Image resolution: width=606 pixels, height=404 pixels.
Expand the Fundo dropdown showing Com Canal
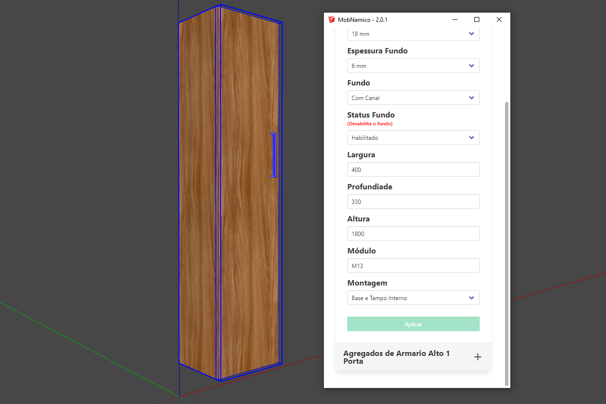413,98
